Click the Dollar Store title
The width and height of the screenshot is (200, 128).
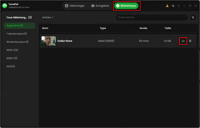point(65,41)
